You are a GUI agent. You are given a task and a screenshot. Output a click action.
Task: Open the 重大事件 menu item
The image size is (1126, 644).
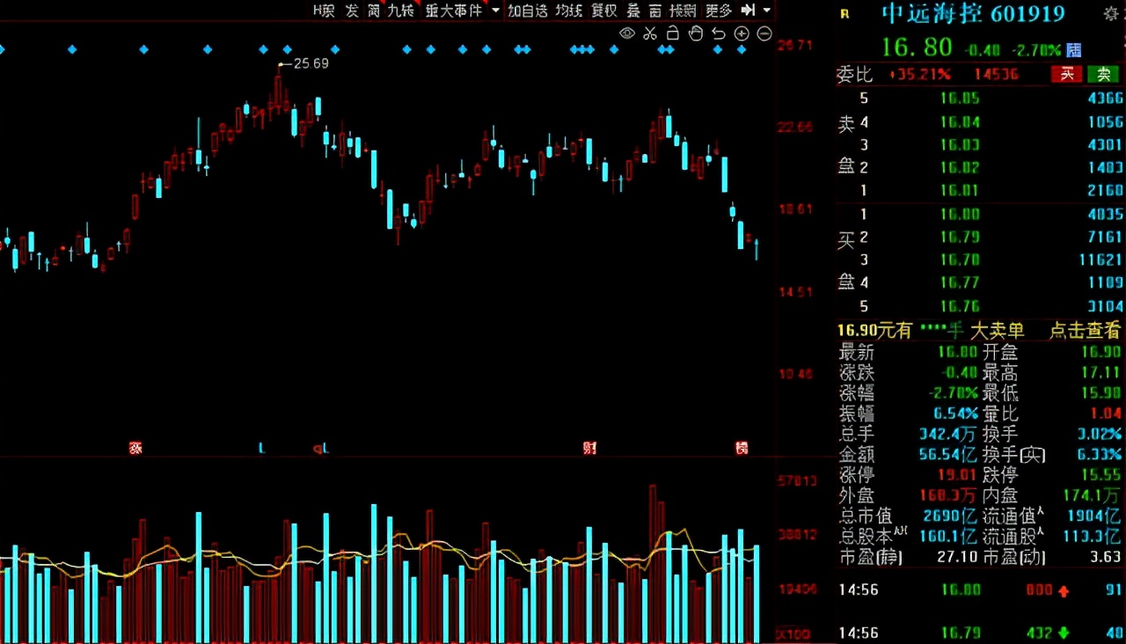(454, 11)
